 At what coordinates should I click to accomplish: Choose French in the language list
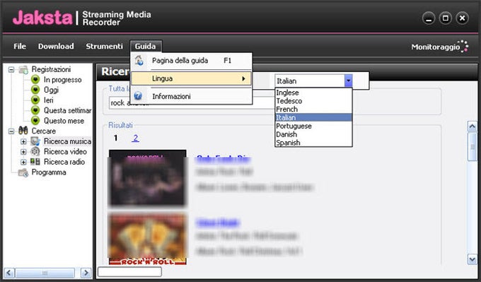click(x=313, y=109)
